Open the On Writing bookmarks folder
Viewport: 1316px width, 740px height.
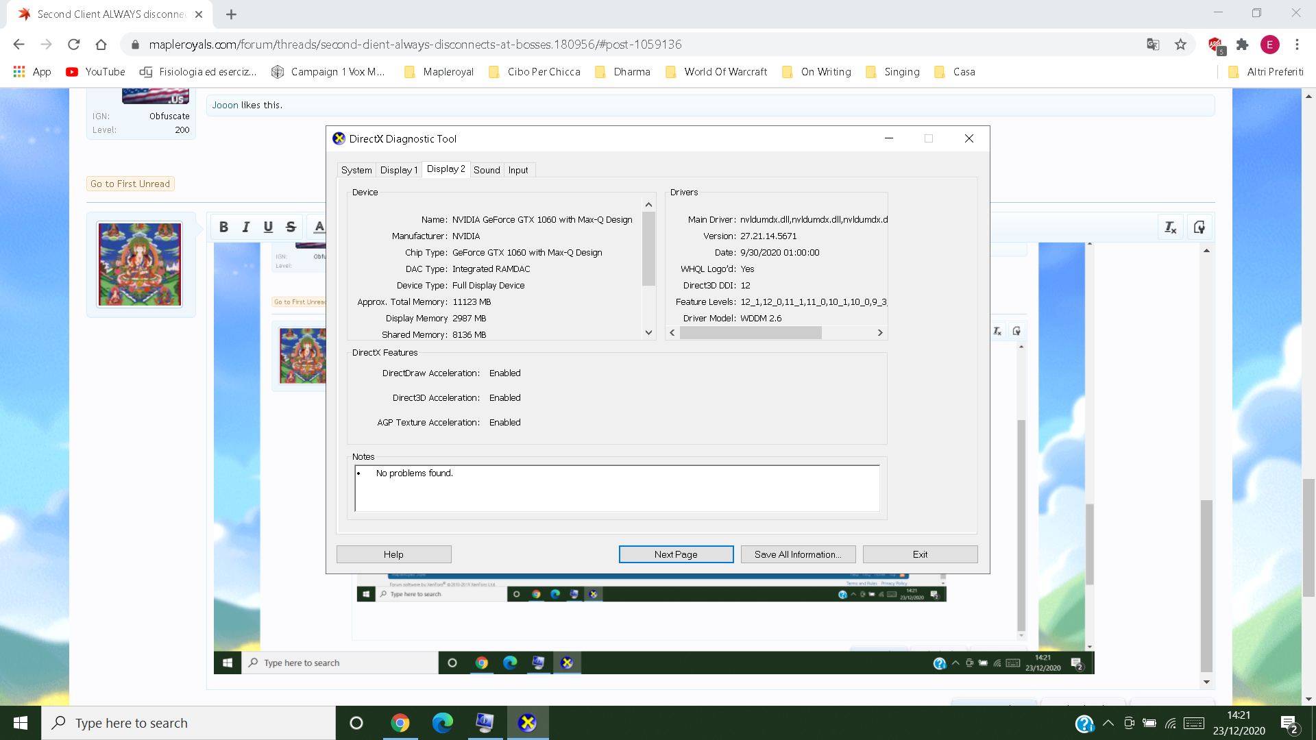click(x=816, y=72)
